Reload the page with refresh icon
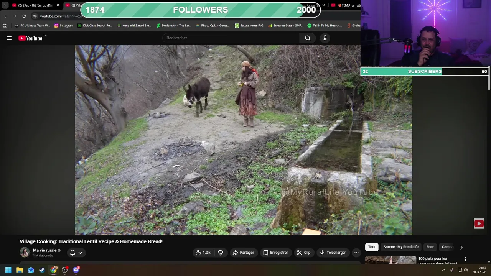This screenshot has width=491, height=276. click(x=24, y=16)
